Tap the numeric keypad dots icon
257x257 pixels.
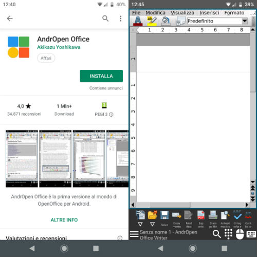tap(228, 234)
